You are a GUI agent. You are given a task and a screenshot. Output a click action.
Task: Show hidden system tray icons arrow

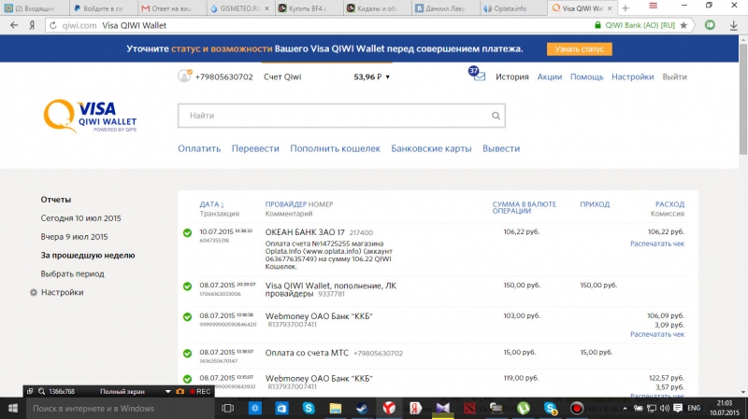[625, 409]
